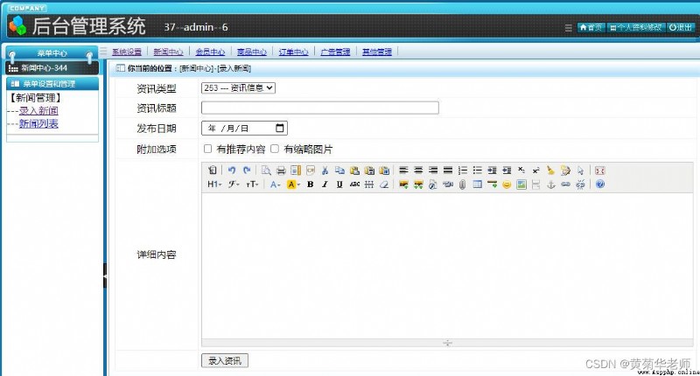Click the quick format icon

coord(565,171)
